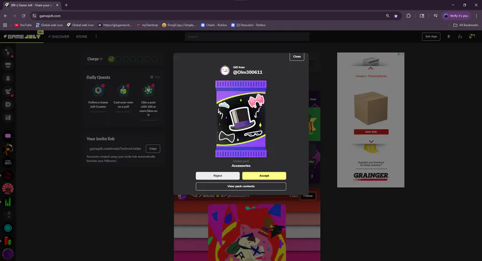Open the navbar three-dot more menu
Viewport: 482px width, 261px height.
[x=96, y=36]
